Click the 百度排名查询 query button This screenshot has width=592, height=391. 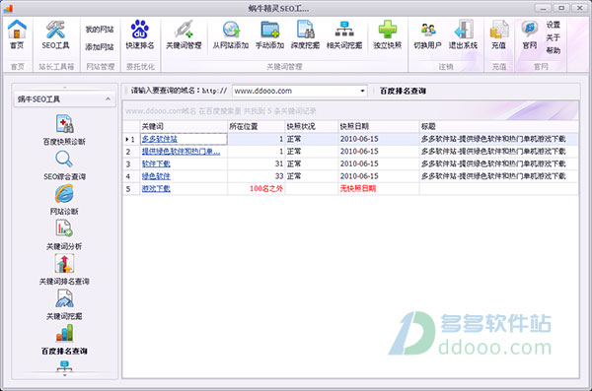pos(403,91)
